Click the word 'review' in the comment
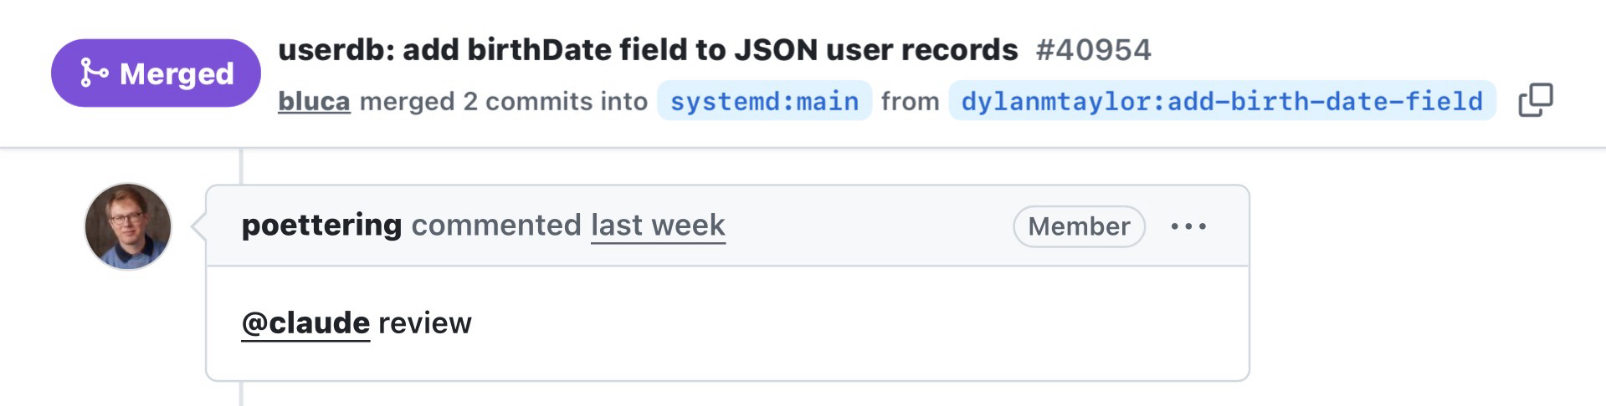Viewport: 1606px width, 406px height. [x=425, y=322]
